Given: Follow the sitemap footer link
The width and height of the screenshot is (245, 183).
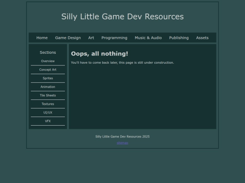Looking at the screenshot, I should (x=122, y=143).
